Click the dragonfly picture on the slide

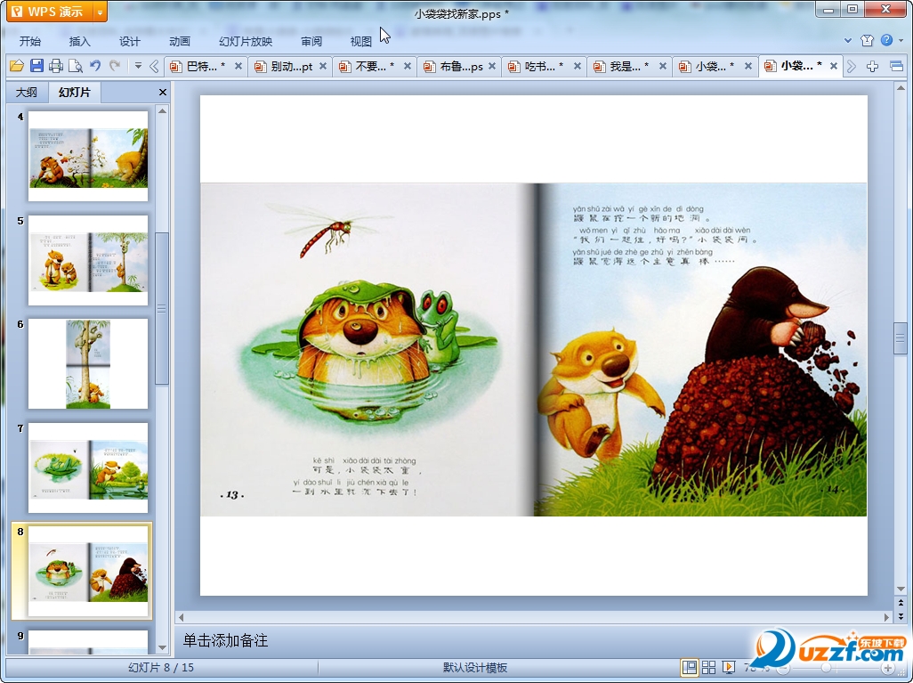tap(329, 229)
